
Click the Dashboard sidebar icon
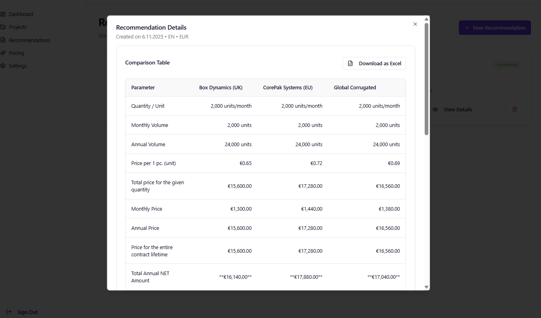(x=3, y=14)
